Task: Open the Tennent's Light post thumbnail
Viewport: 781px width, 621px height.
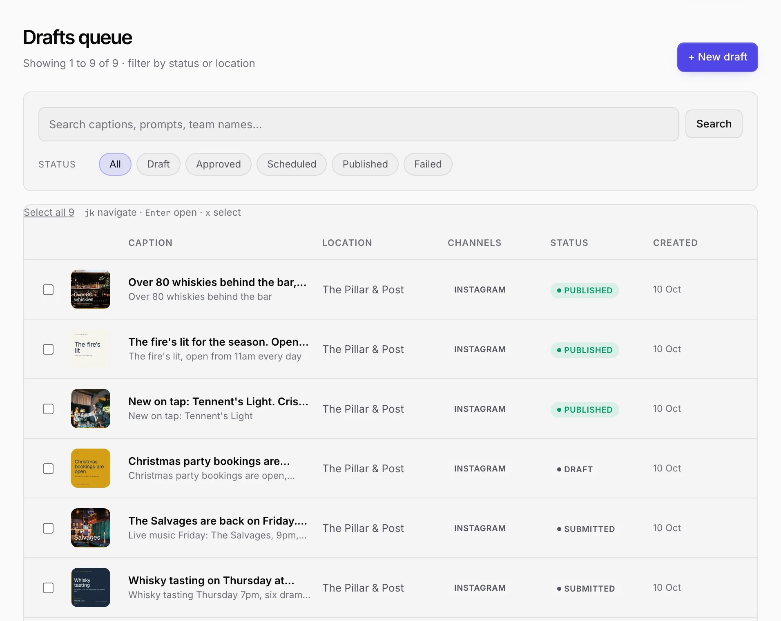Action: point(91,409)
